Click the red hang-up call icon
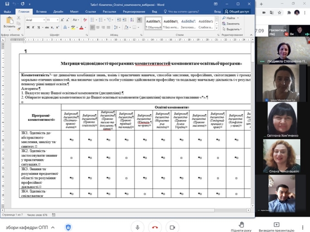This screenshot has width=310, height=232. point(155,227)
